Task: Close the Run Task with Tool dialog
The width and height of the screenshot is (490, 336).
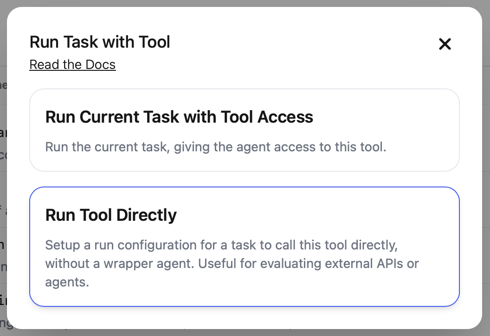Action: (x=445, y=44)
